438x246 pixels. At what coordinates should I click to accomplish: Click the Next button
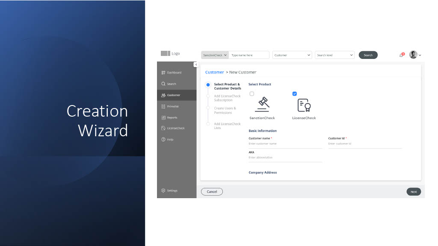click(414, 192)
